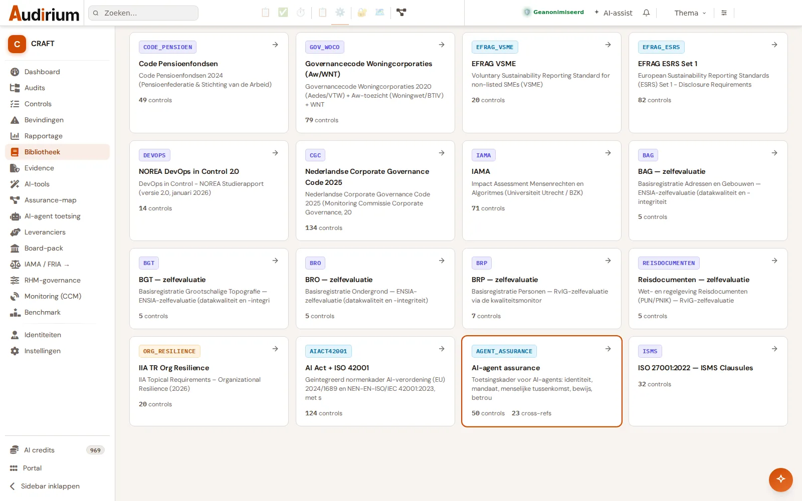Open Controls list icon in sidebar
The width and height of the screenshot is (802, 501).
[15, 104]
